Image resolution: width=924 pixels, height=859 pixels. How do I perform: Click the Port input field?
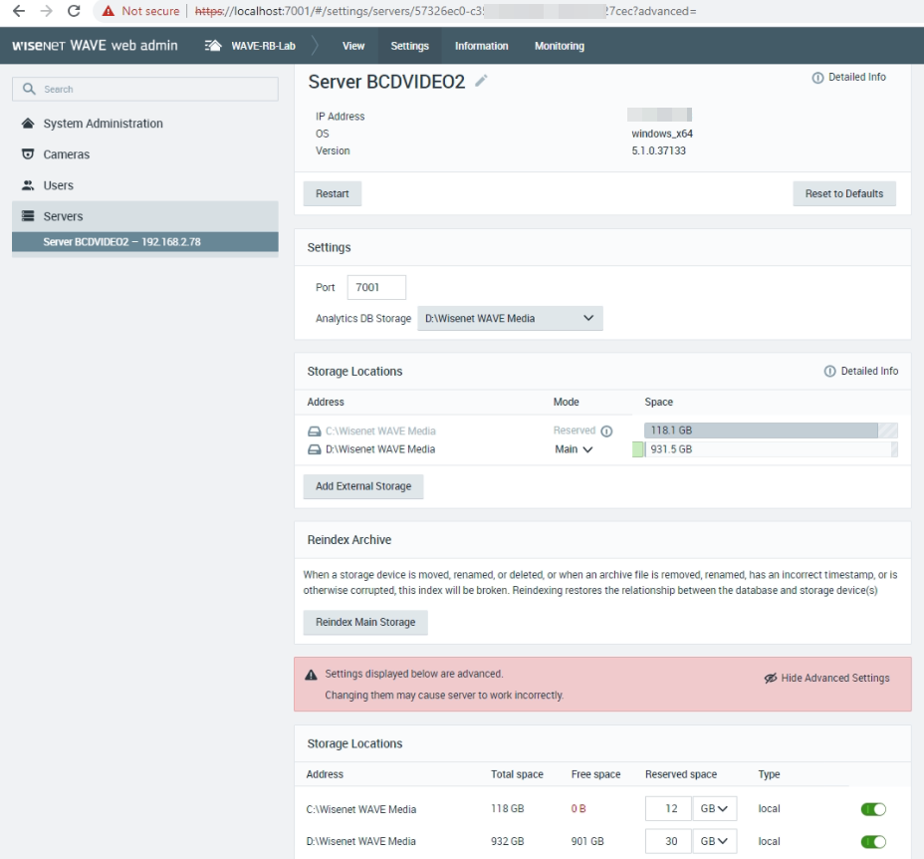coord(376,287)
